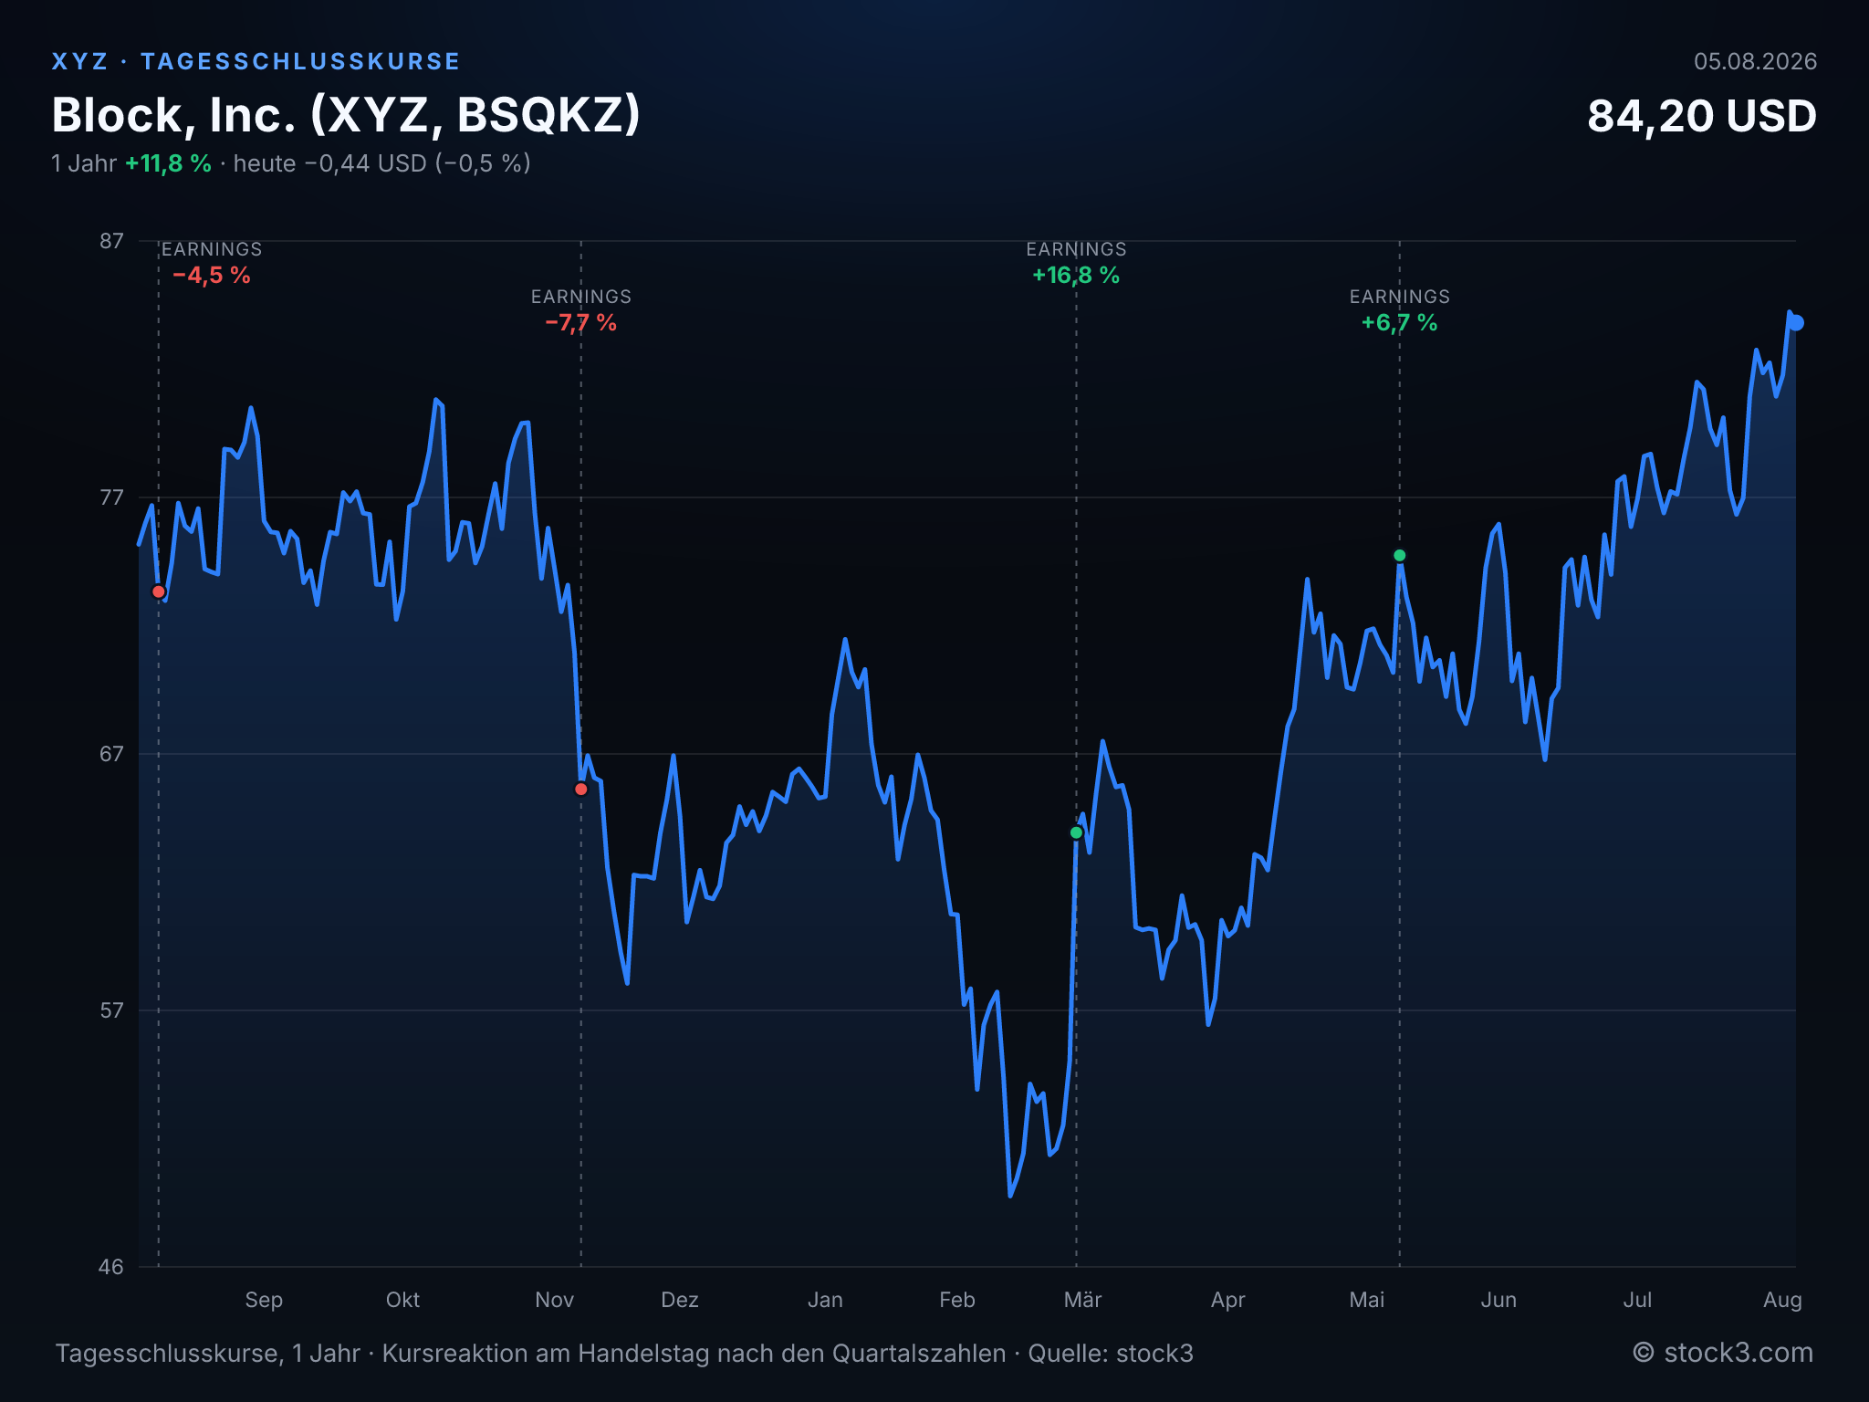Click the 'Feb' x-axis label
The width and height of the screenshot is (1869, 1402).
click(x=957, y=1300)
